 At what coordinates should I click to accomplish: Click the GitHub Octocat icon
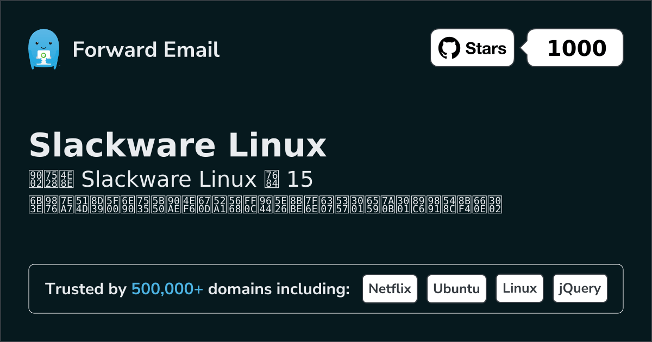[449, 48]
